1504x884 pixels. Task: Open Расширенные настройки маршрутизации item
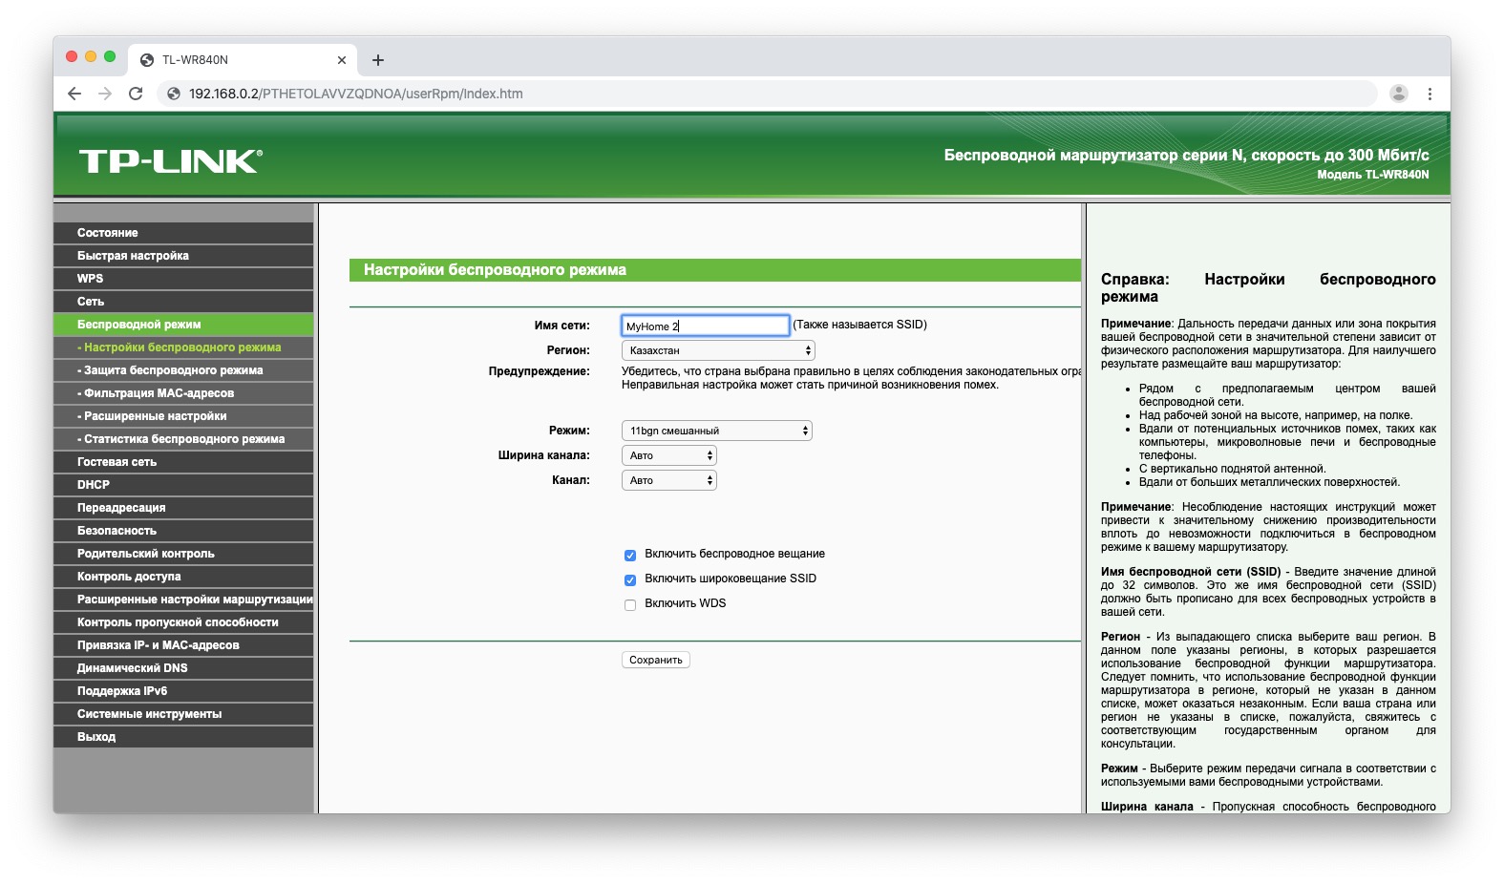click(183, 600)
